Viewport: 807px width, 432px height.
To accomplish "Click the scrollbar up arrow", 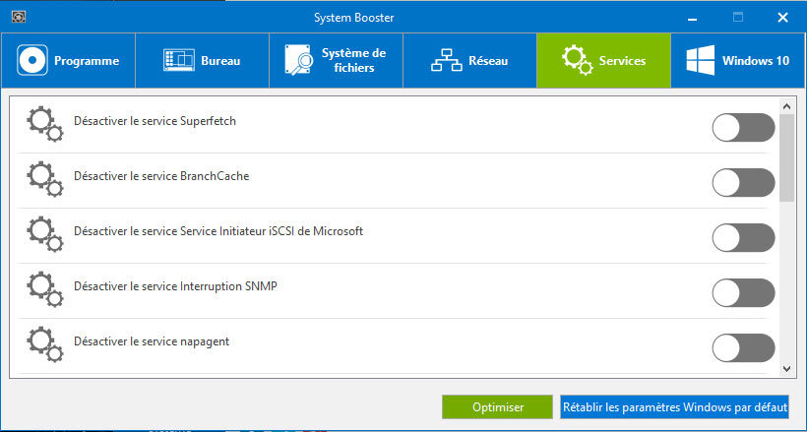I will coord(786,106).
